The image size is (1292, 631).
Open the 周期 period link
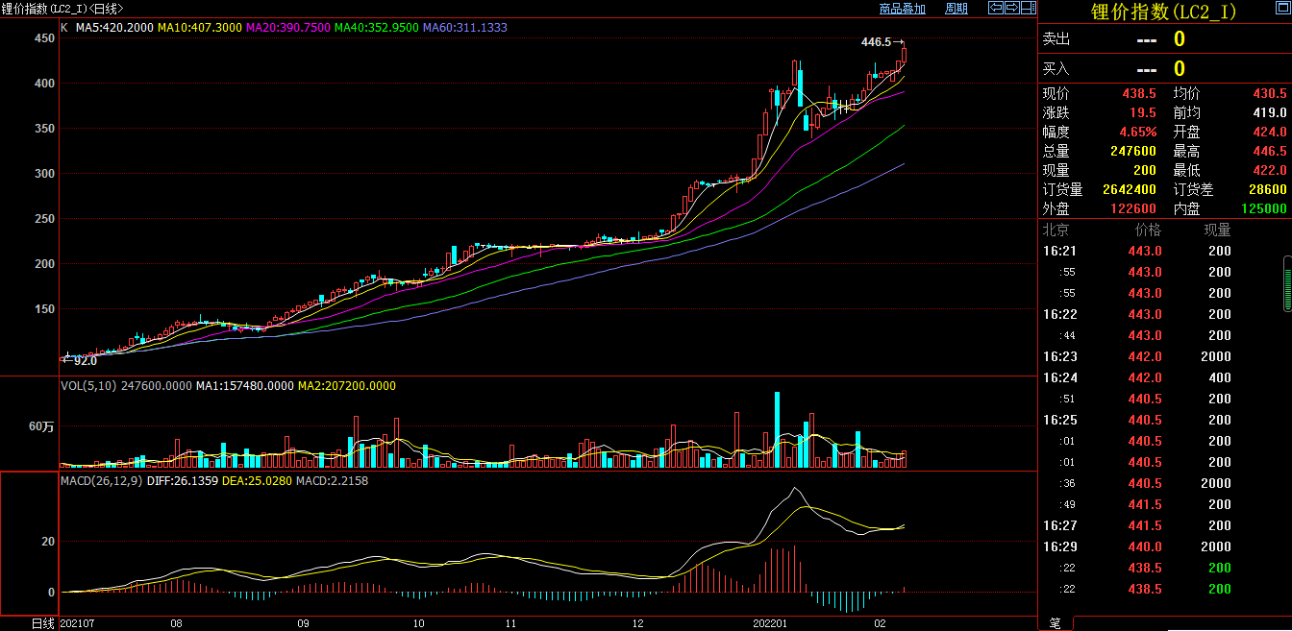(x=957, y=9)
